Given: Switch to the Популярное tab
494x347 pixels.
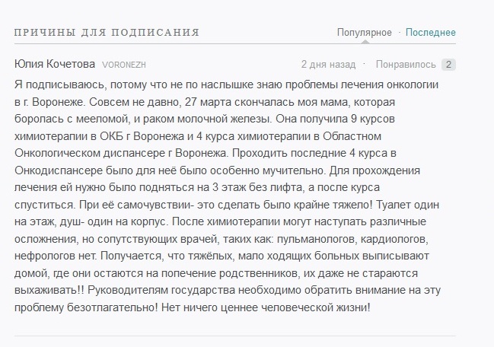Looking at the screenshot, I should pyautogui.click(x=365, y=33).
